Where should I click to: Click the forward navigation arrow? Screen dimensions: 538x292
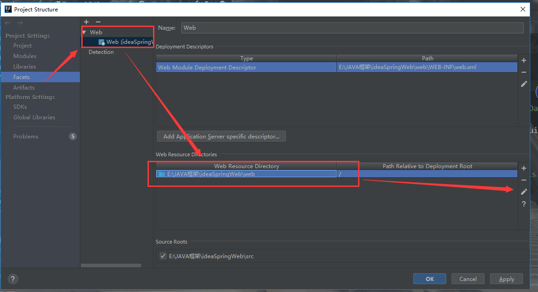[20, 23]
